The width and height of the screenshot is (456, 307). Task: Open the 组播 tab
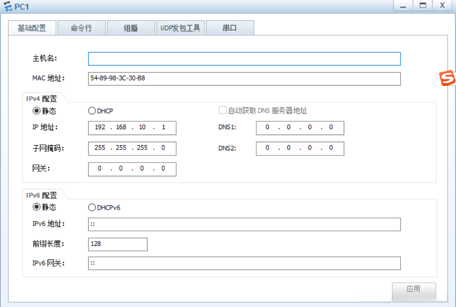[131, 28]
